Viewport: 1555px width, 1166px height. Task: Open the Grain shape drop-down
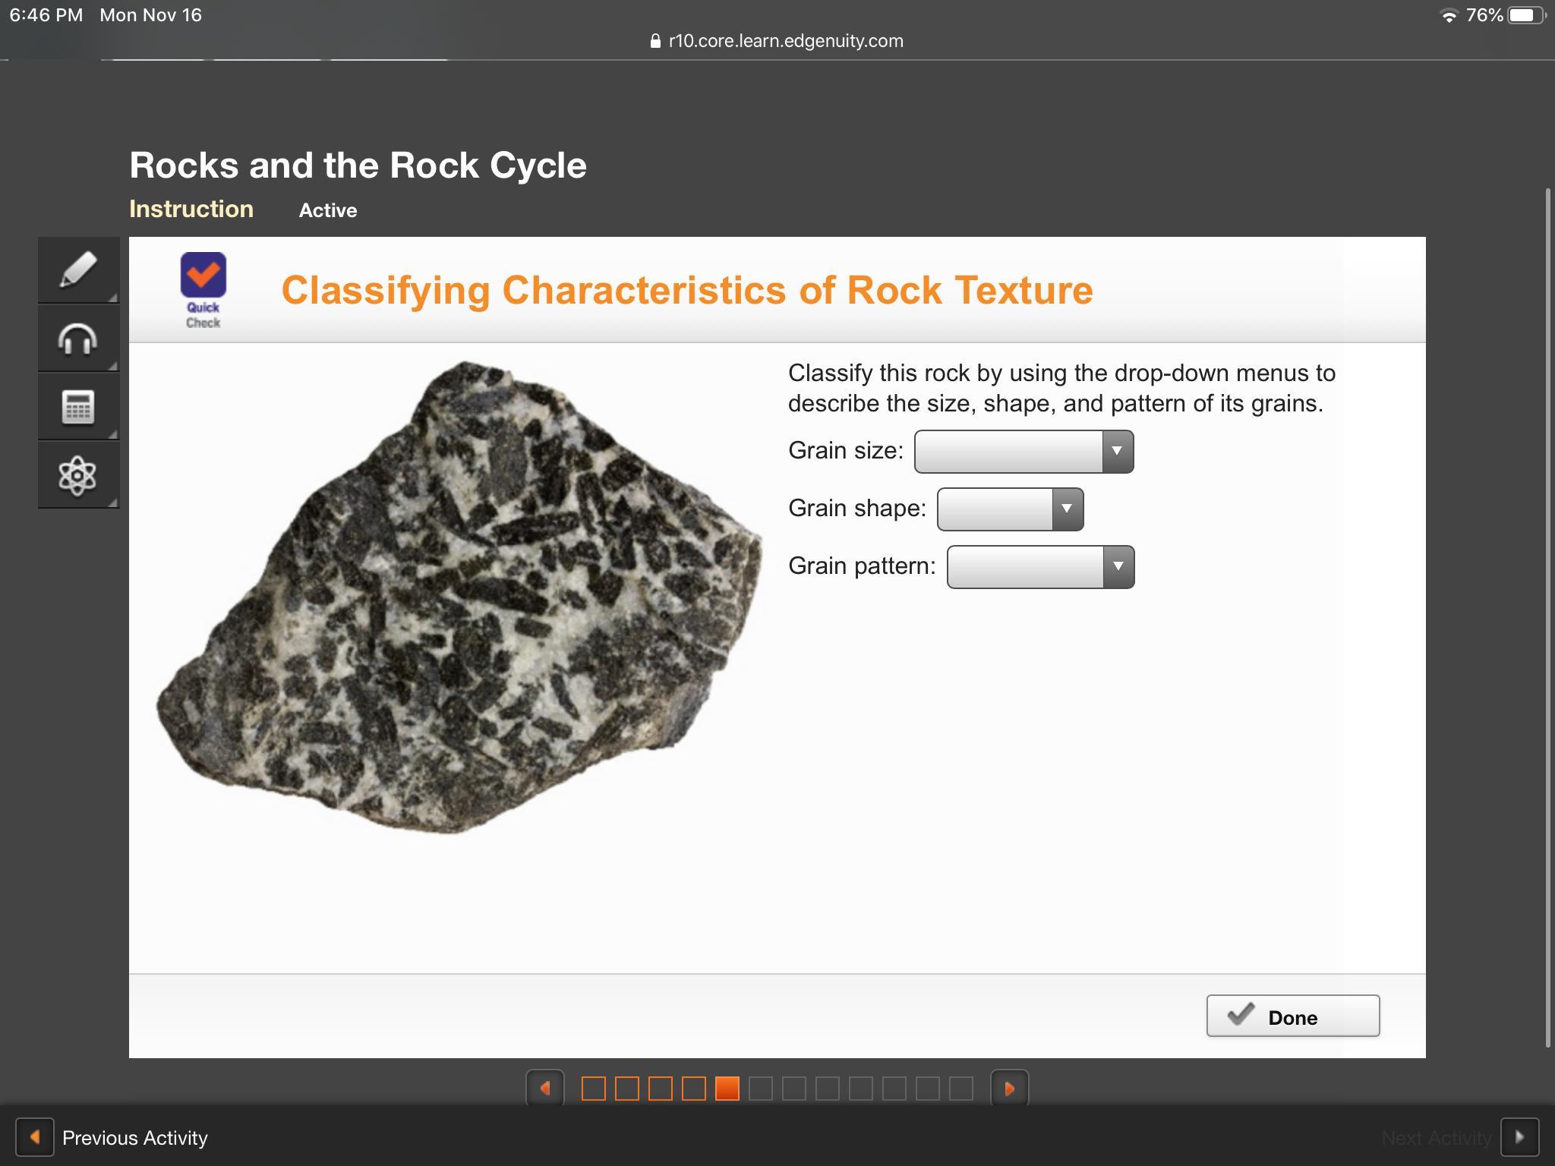point(1010,509)
